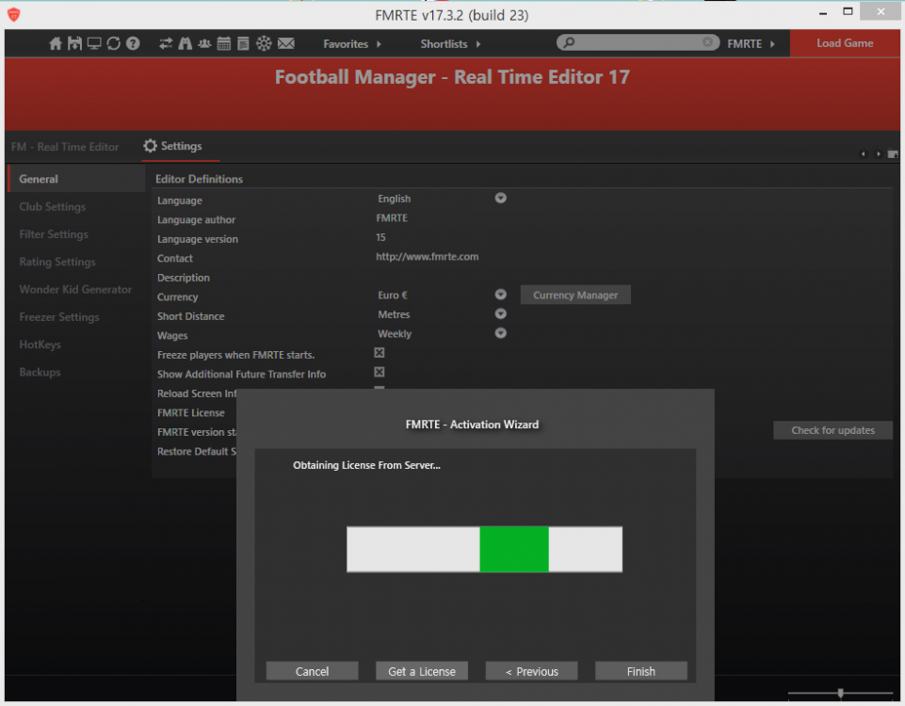Open the Currency dropdown arrow
Image resolution: width=905 pixels, height=706 pixels.
[x=501, y=295]
